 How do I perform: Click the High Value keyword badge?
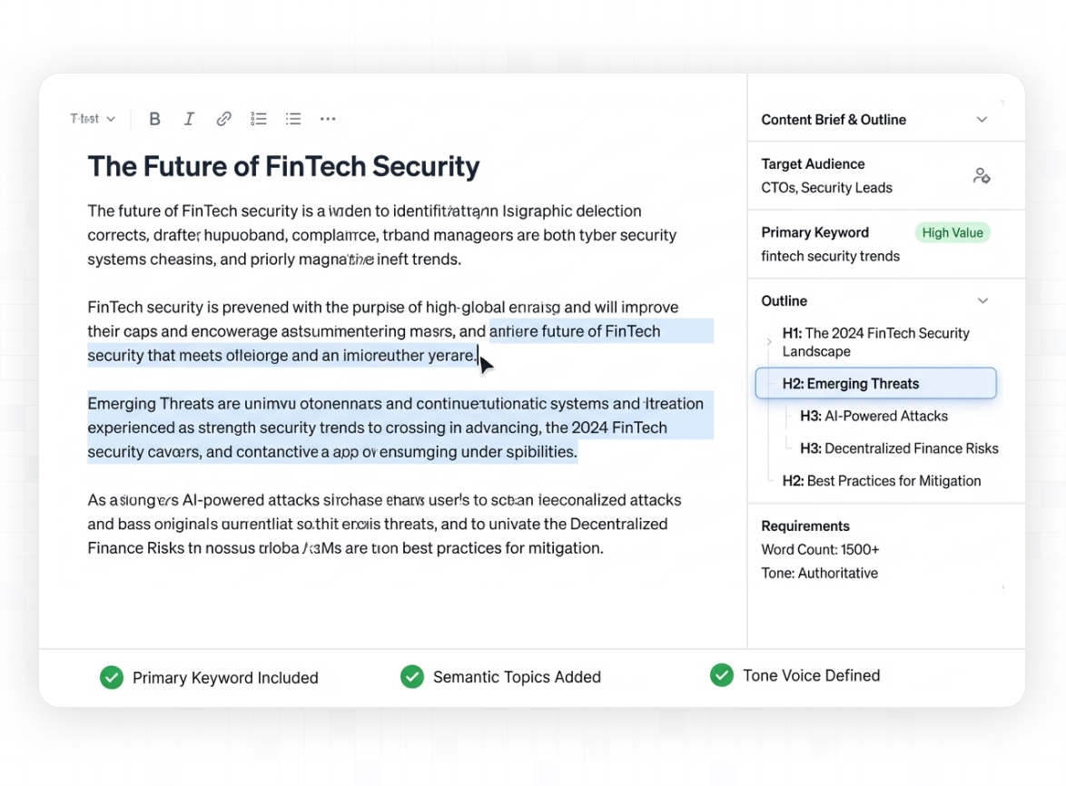pyautogui.click(x=952, y=233)
